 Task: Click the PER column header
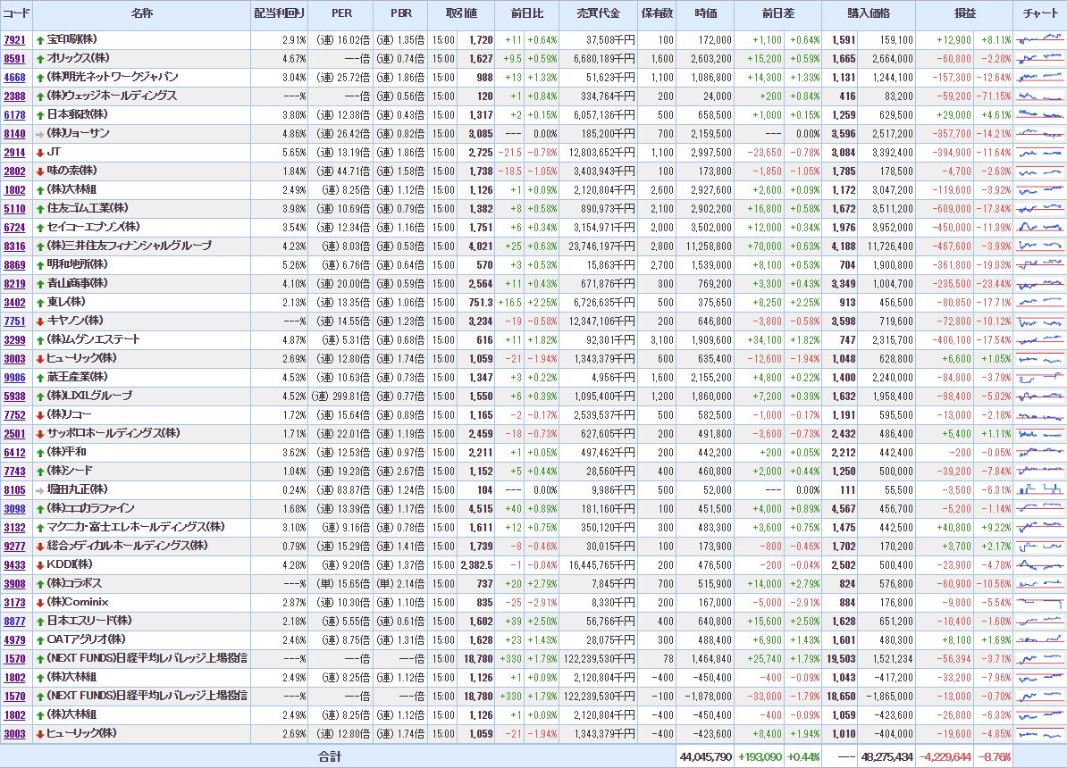pyautogui.click(x=341, y=14)
